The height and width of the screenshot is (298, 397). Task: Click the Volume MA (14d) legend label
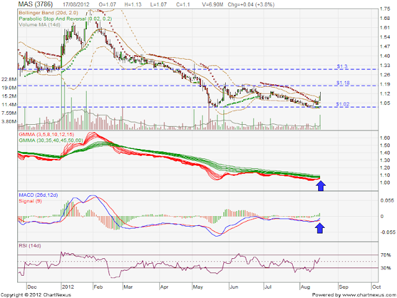pyautogui.click(x=40, y=25)
